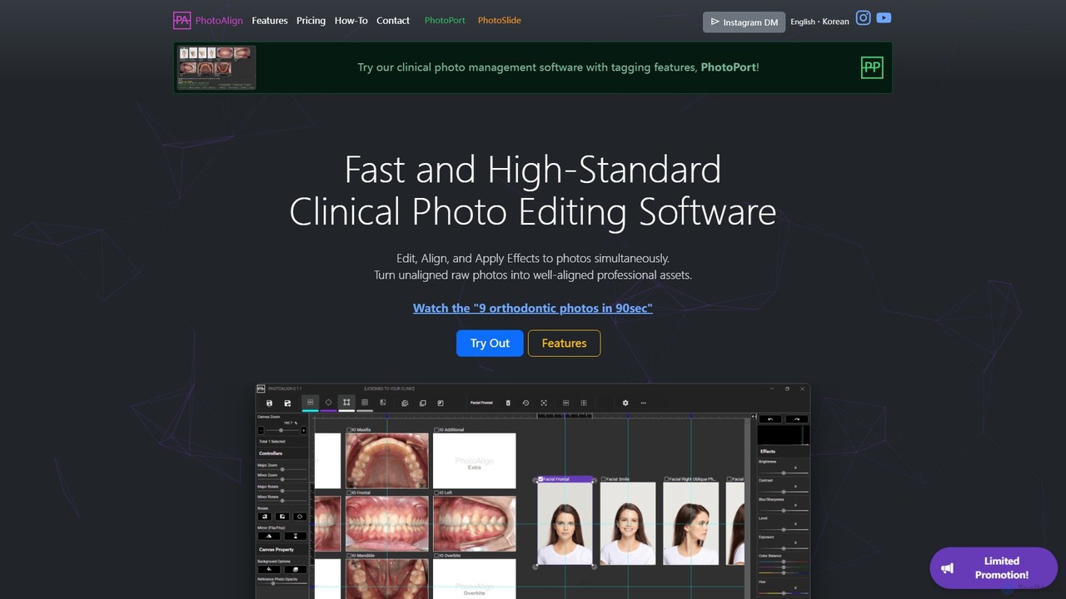Open the three-dot more menu in toolbar
1066x599 pixels.
[644, 403]
